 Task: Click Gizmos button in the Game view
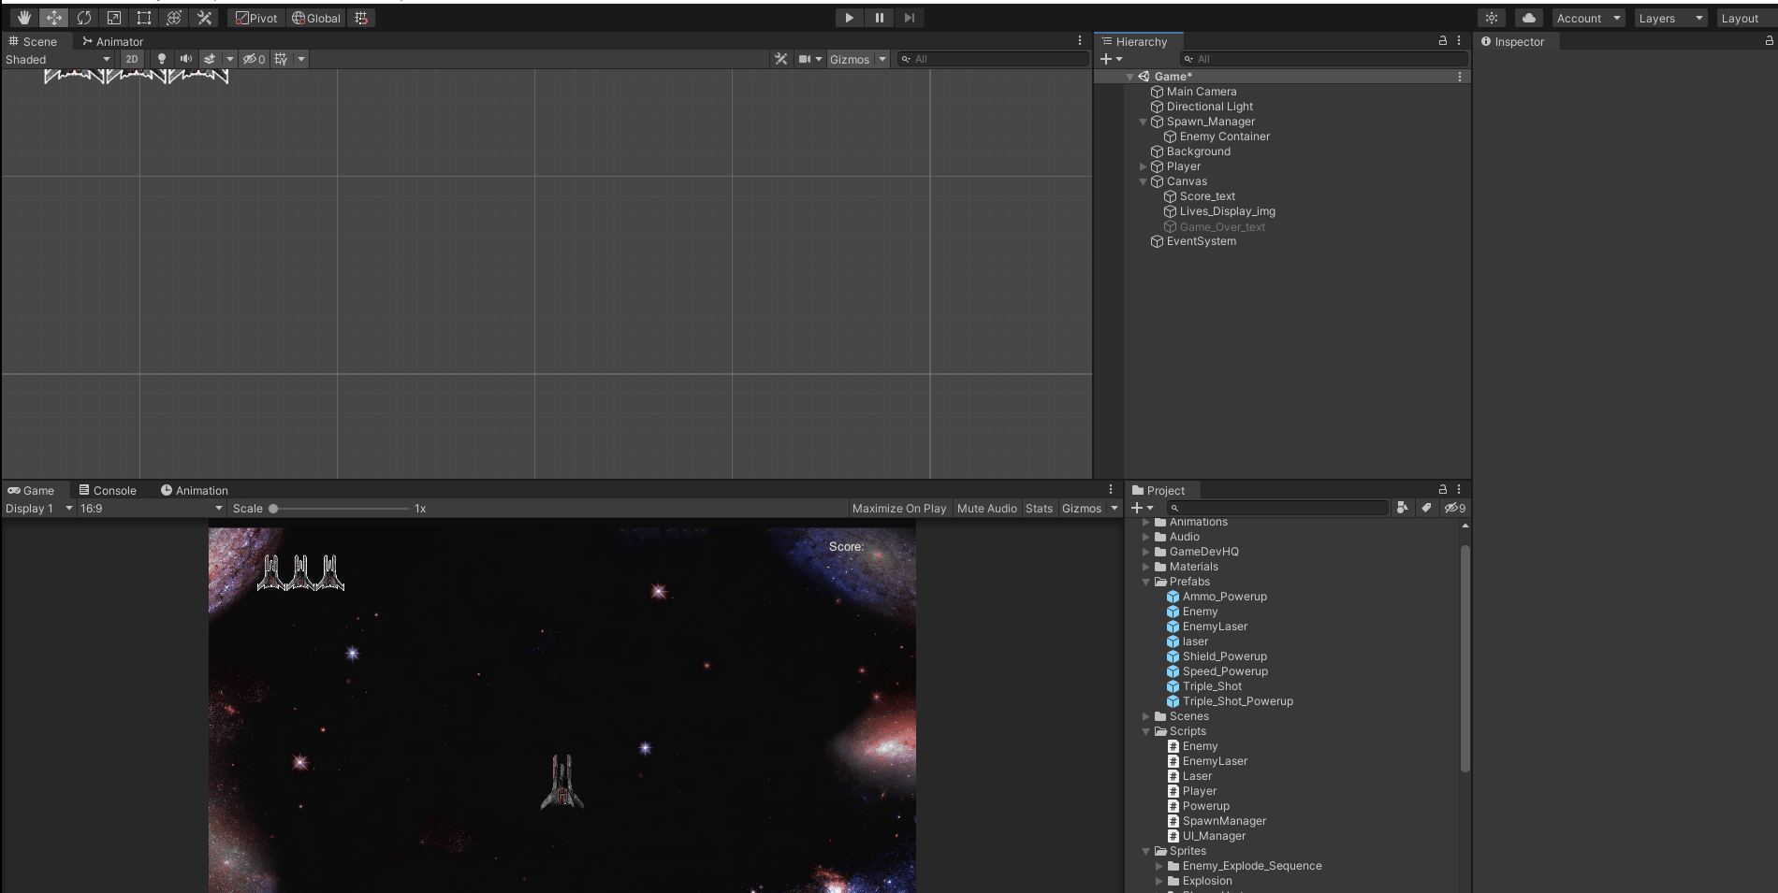tap(1082, 509)
